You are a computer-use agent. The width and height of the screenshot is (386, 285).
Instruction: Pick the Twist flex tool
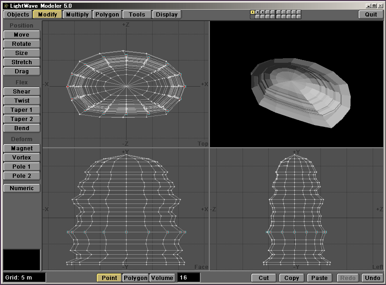[x=22, y=100]
